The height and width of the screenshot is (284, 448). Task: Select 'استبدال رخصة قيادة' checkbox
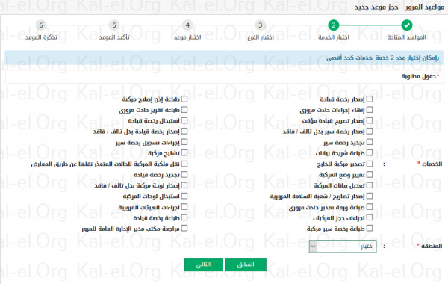pyautogui.click(x=184, y=120)
